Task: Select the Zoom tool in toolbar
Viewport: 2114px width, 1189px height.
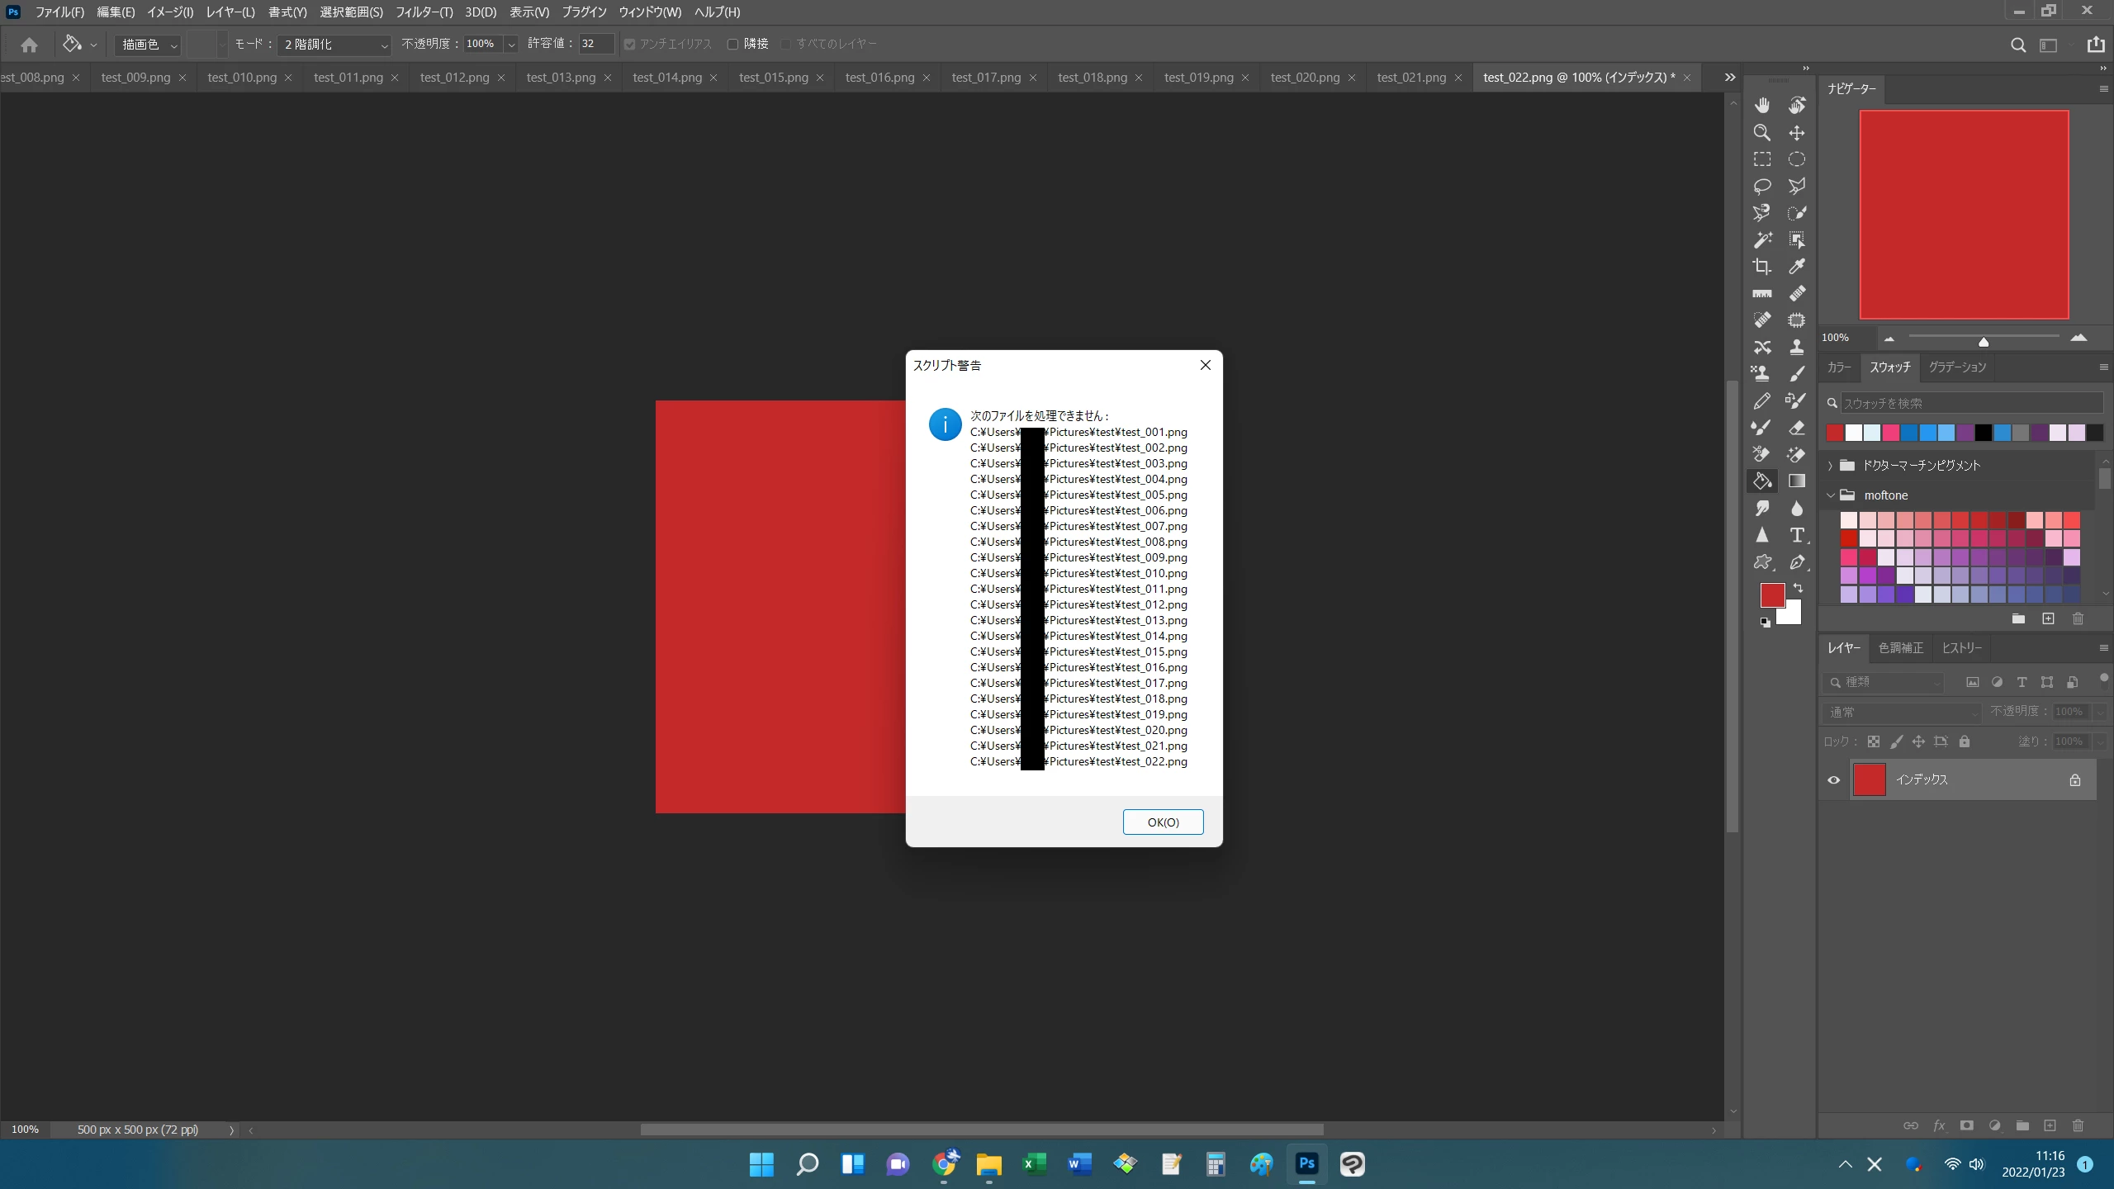Action: 1761,132
